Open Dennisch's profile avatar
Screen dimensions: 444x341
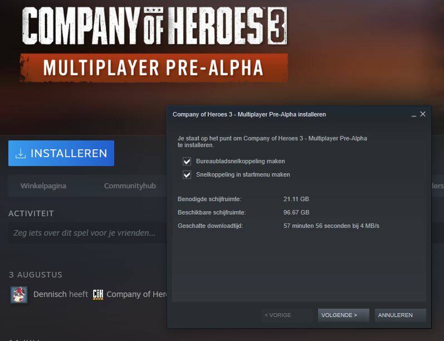pos(19,295)
